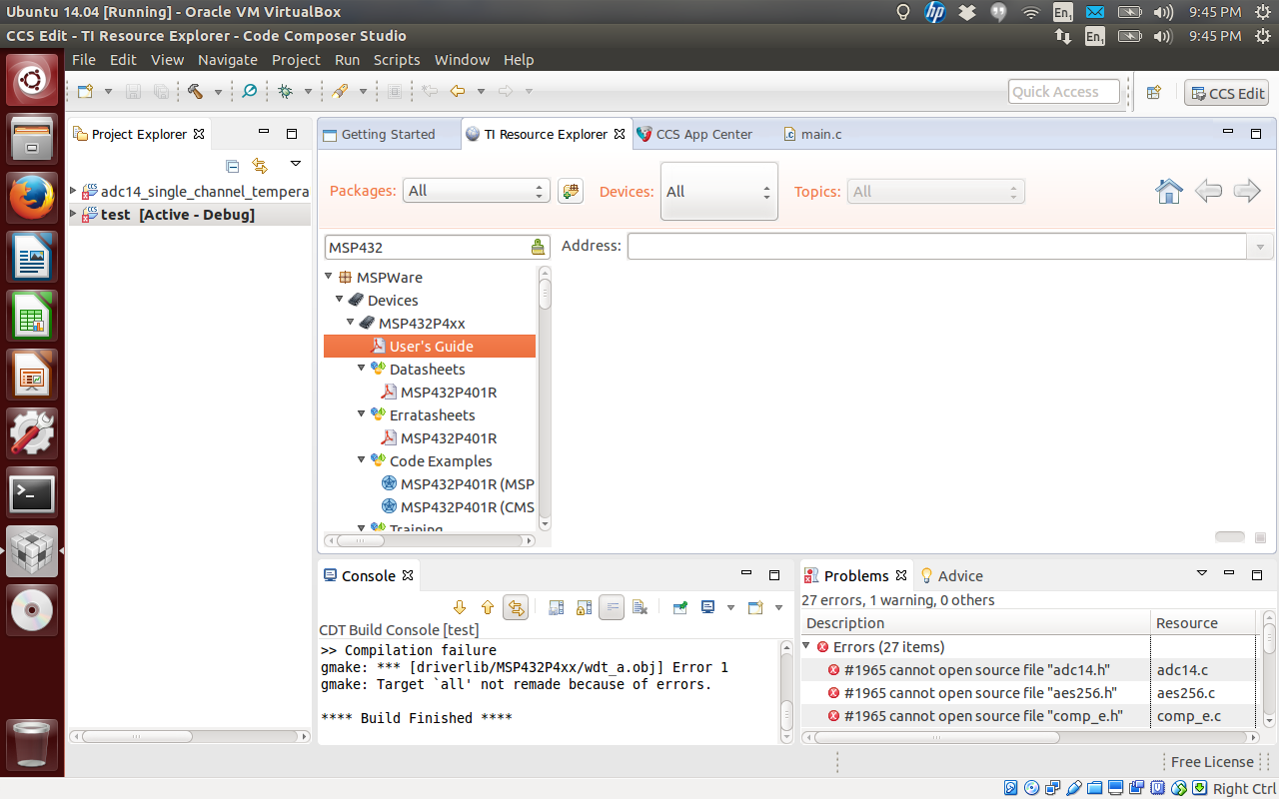Image resolution: width=1279 pixels, height=799 pixels.
Task: Open the Scripts menu
Action: pos(397,60)
